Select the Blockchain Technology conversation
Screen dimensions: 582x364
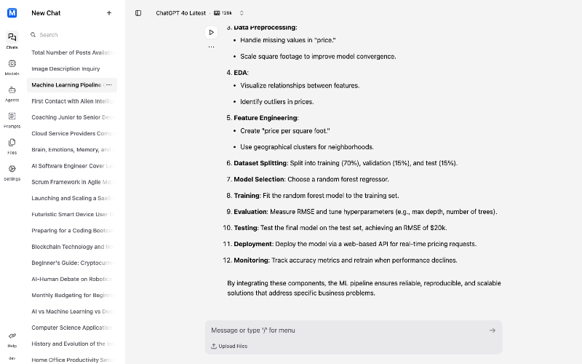[x=71, y=247]
